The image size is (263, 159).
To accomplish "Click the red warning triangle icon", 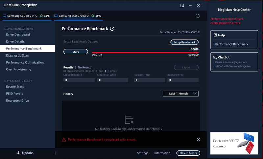I will click(64, 140).
